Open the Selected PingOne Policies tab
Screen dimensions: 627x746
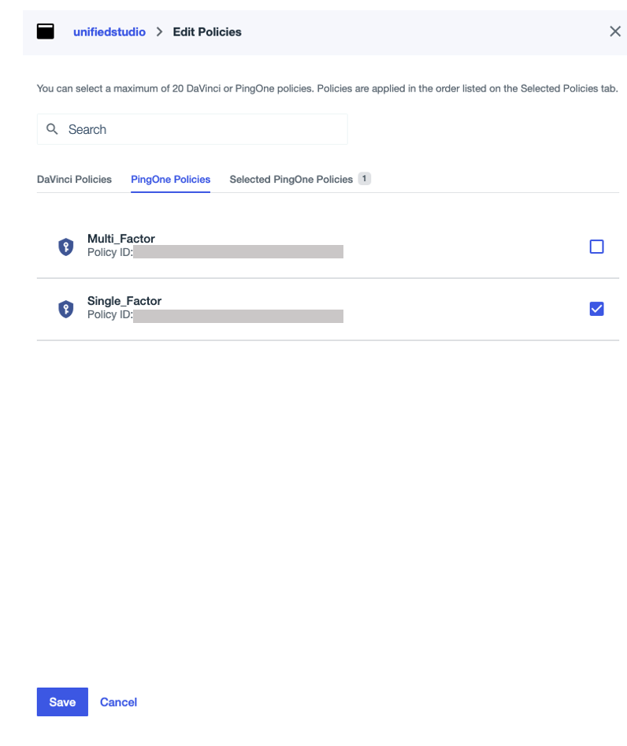pyautogui.click(x=291, y=179)
